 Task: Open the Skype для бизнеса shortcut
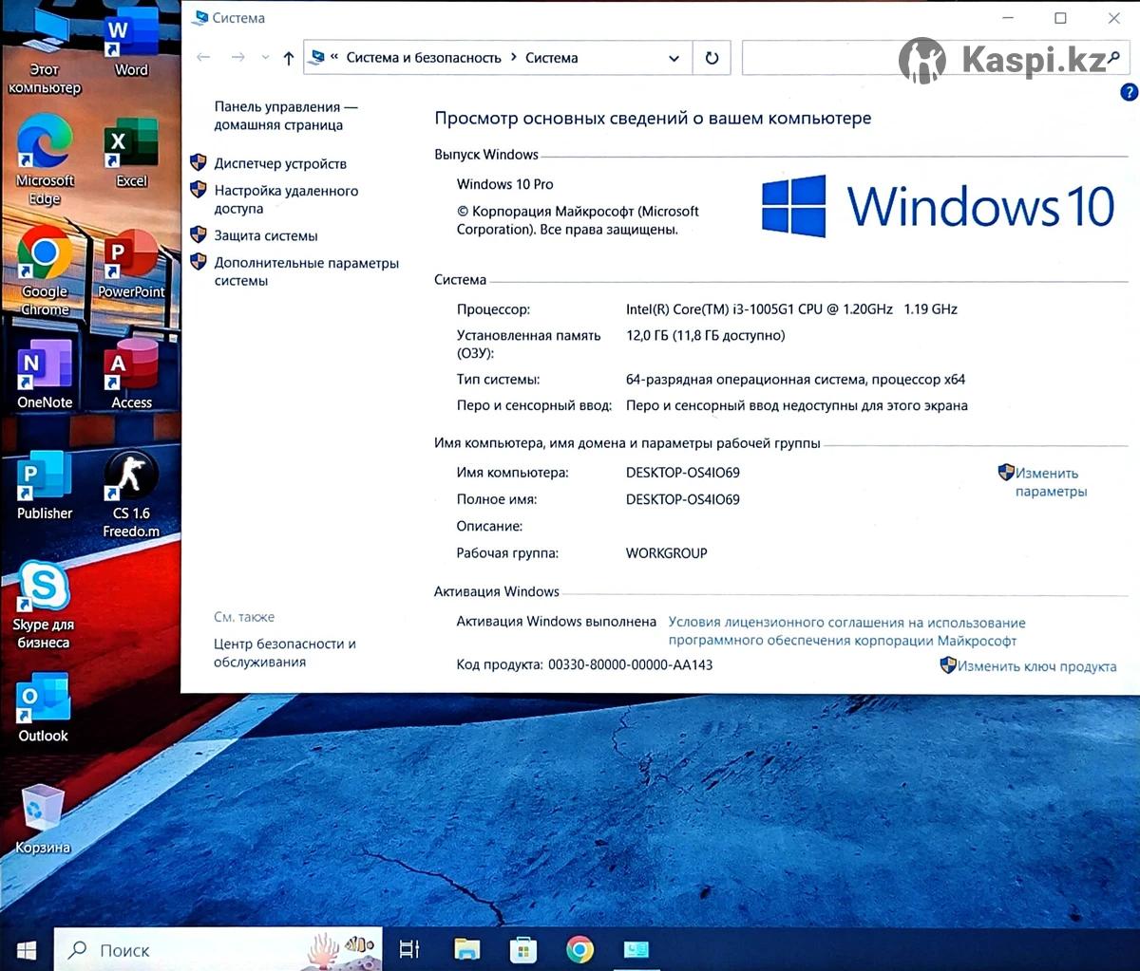pos(44,606)
